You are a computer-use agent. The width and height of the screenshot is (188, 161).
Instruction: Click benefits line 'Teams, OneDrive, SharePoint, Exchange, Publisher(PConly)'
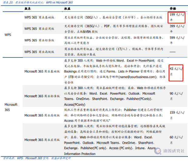108,99
